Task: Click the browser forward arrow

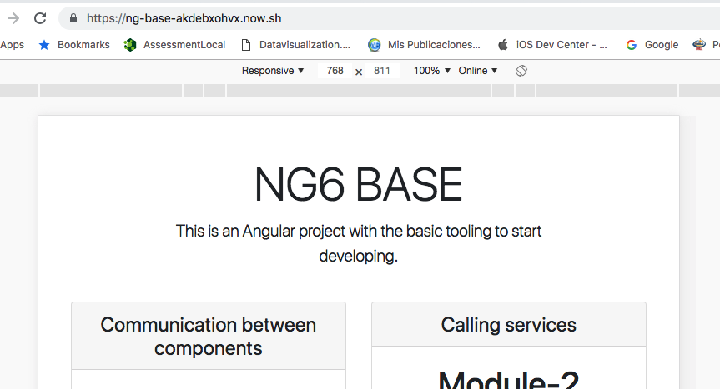Action: (x=13, y=18)
